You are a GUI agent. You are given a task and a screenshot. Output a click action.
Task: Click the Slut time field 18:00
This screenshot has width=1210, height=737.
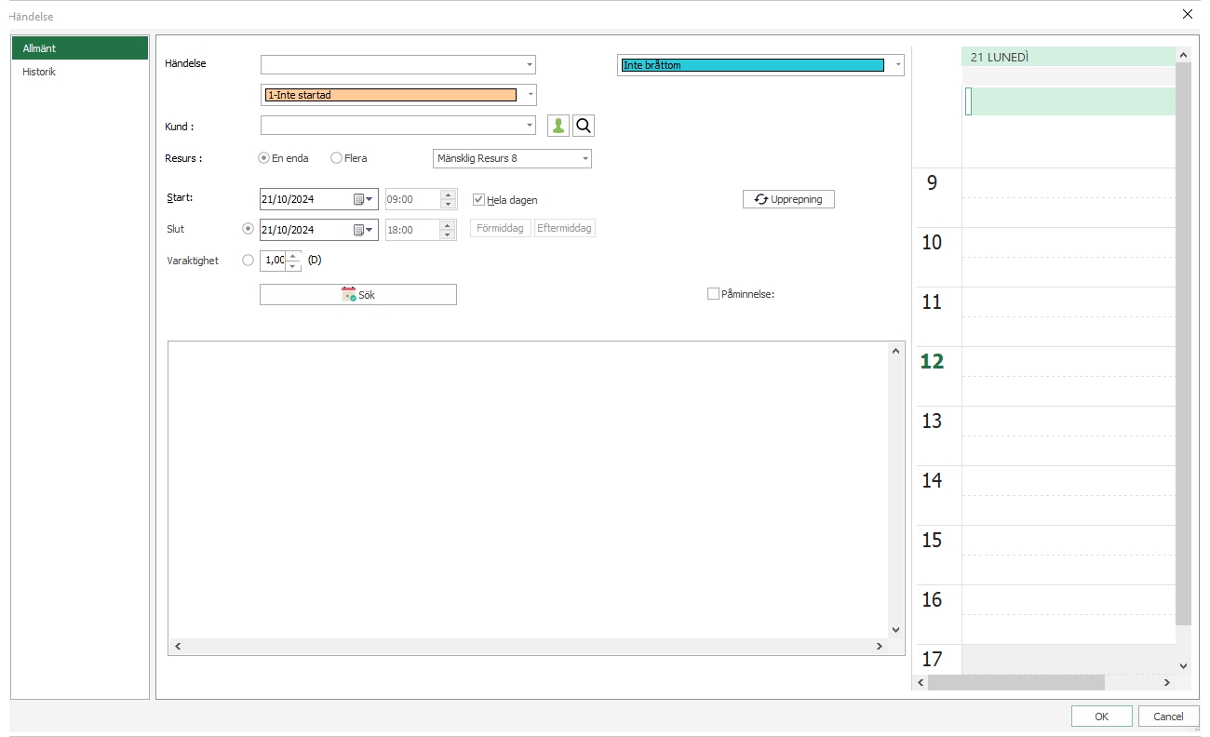point(412,230)
